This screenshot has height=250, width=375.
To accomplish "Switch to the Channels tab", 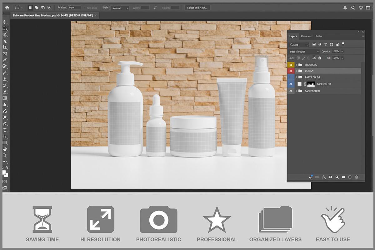I will pos(306,36).
